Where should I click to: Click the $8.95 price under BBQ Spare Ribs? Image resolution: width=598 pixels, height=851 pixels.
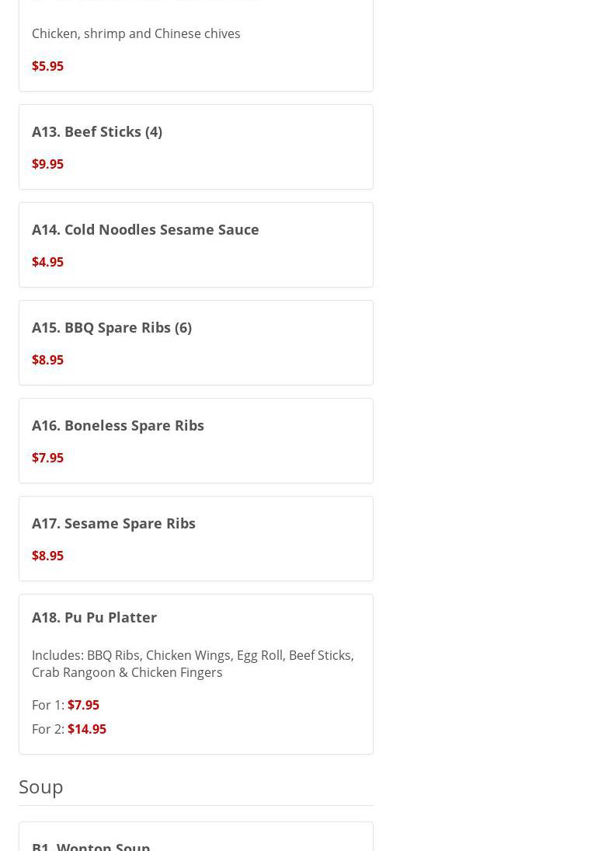tap(47, 360)
